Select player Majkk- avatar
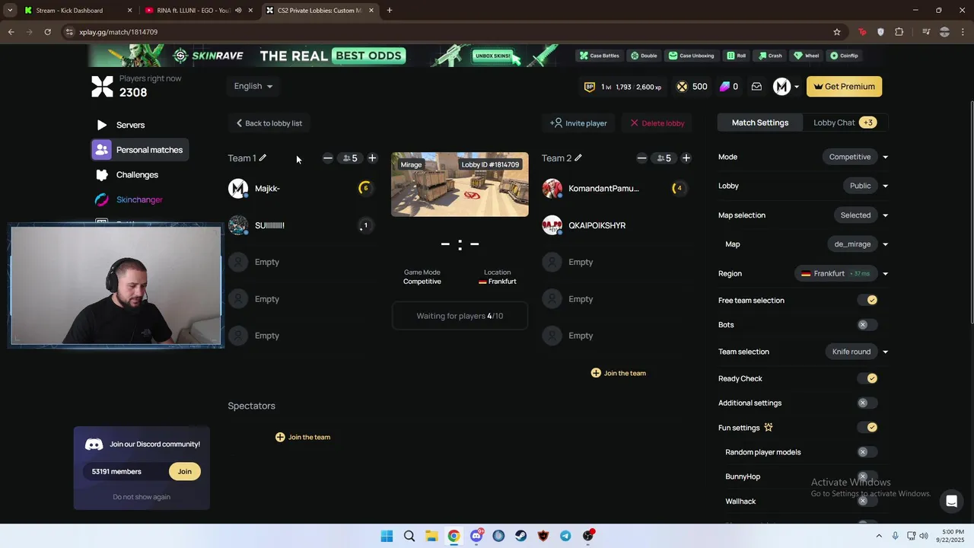974x548 pixels. point(238,189)
